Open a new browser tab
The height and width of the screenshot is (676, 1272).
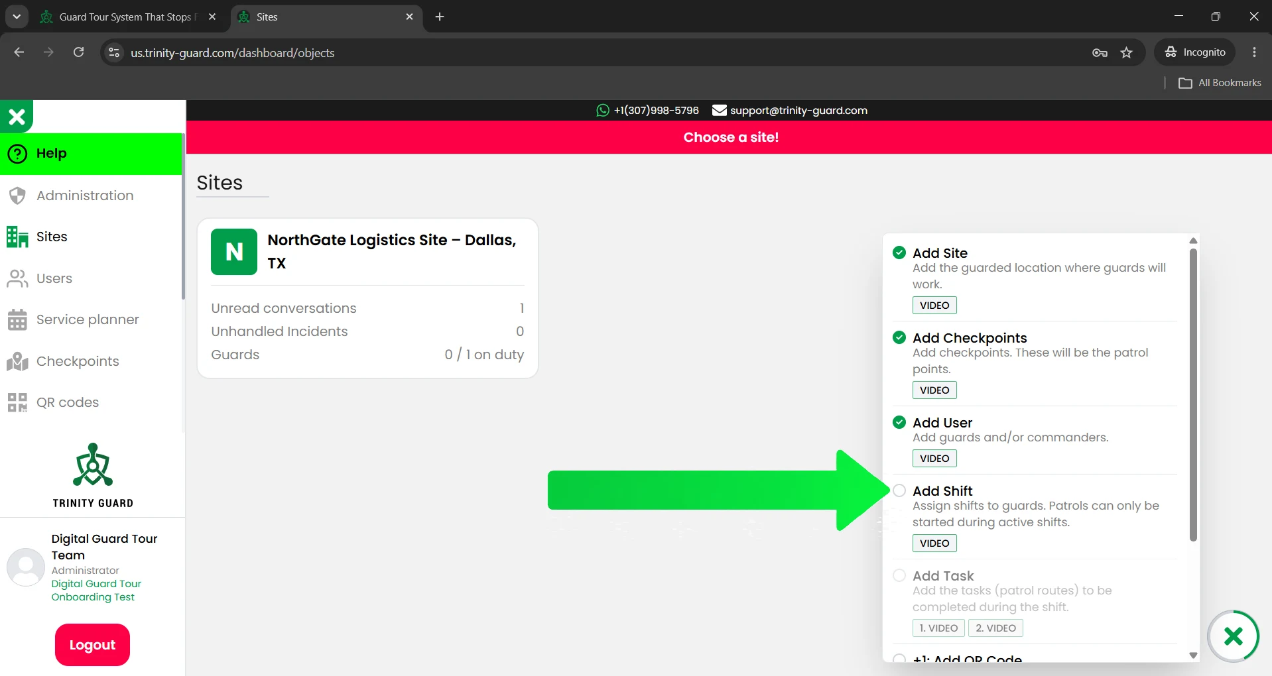point(440,17)
